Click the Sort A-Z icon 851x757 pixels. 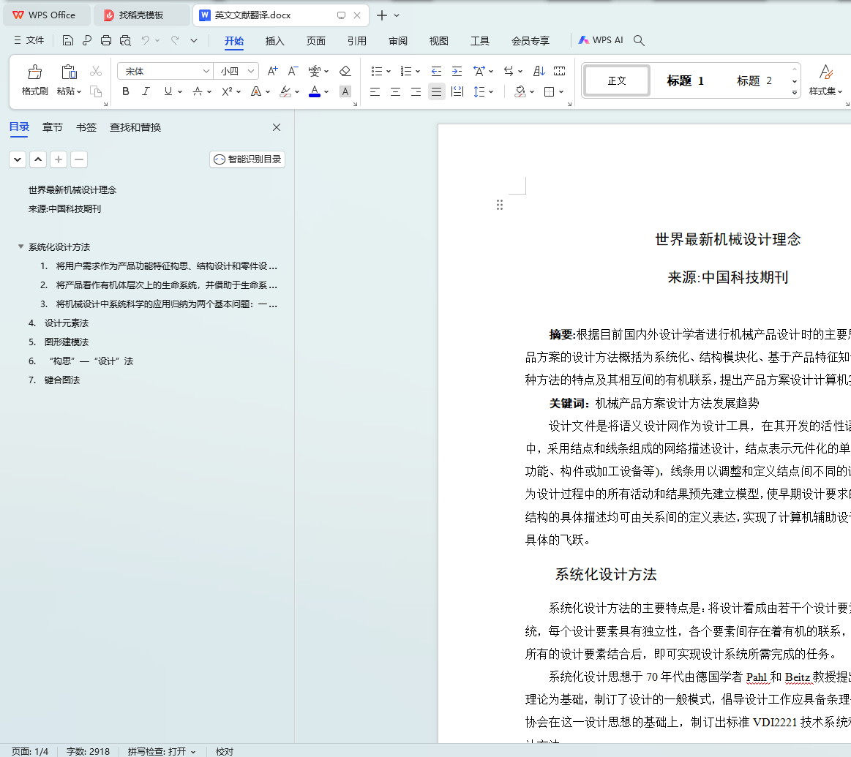tap(539, 71)
